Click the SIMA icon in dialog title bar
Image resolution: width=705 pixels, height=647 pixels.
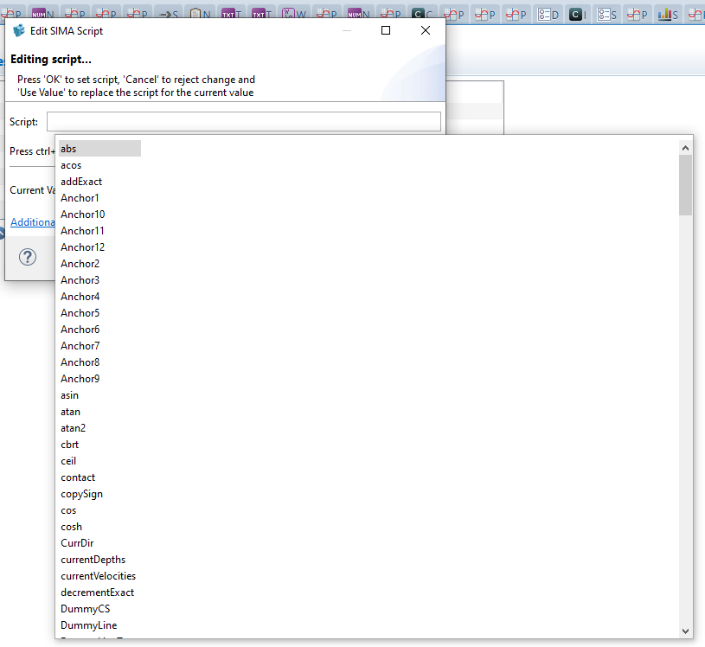19,30
